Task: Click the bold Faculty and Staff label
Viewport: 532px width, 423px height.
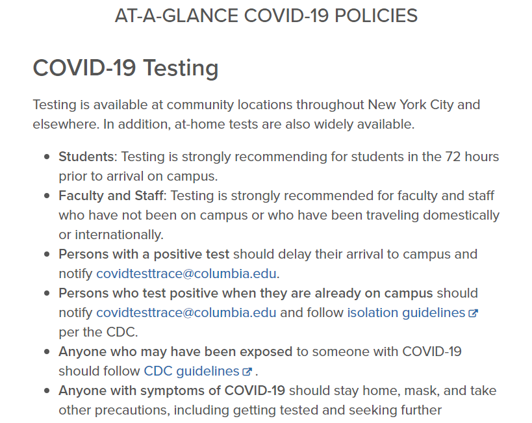Action: [111, 196]
